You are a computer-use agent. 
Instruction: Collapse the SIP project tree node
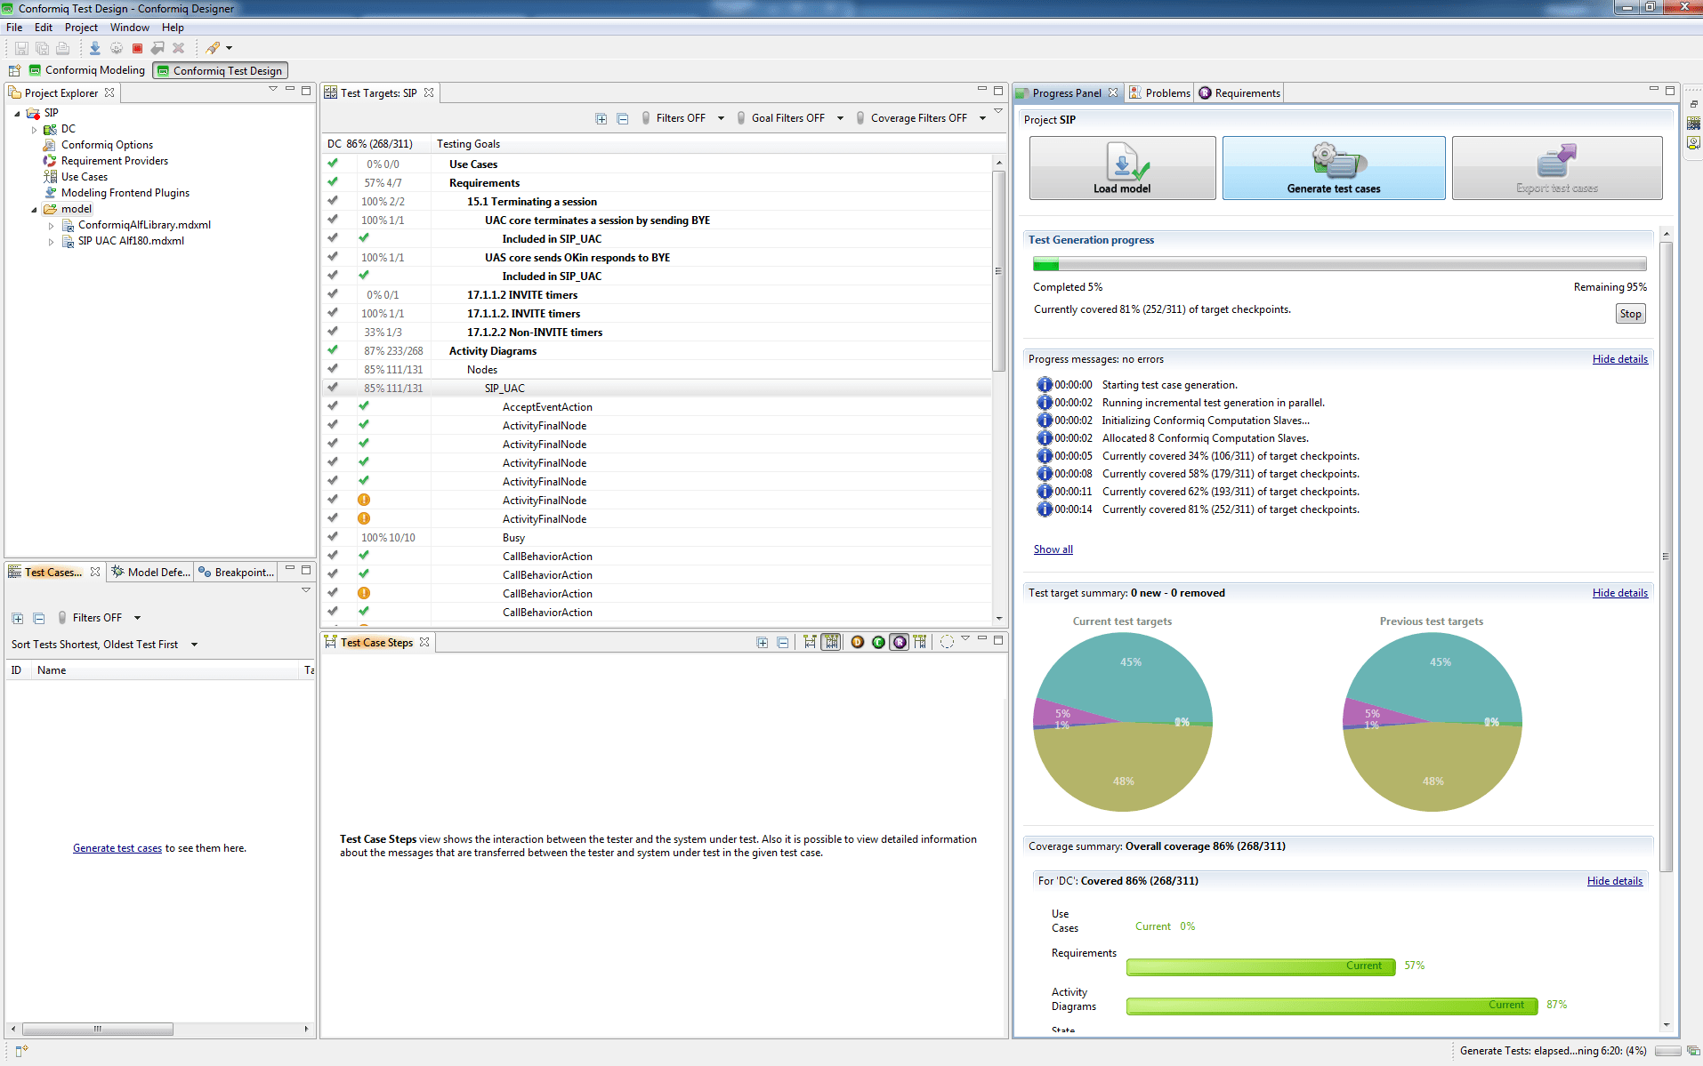17,114
